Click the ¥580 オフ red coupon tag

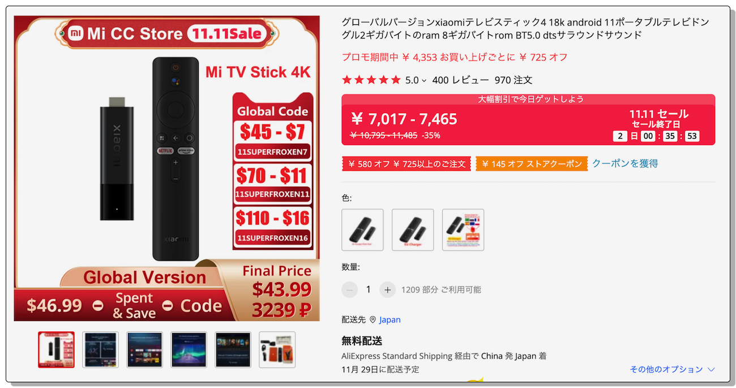406,164
